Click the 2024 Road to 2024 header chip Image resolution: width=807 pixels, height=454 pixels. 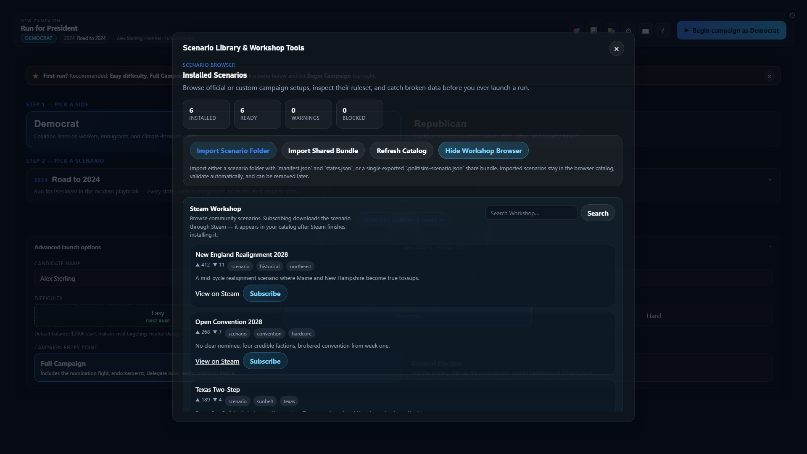point(84,38)
